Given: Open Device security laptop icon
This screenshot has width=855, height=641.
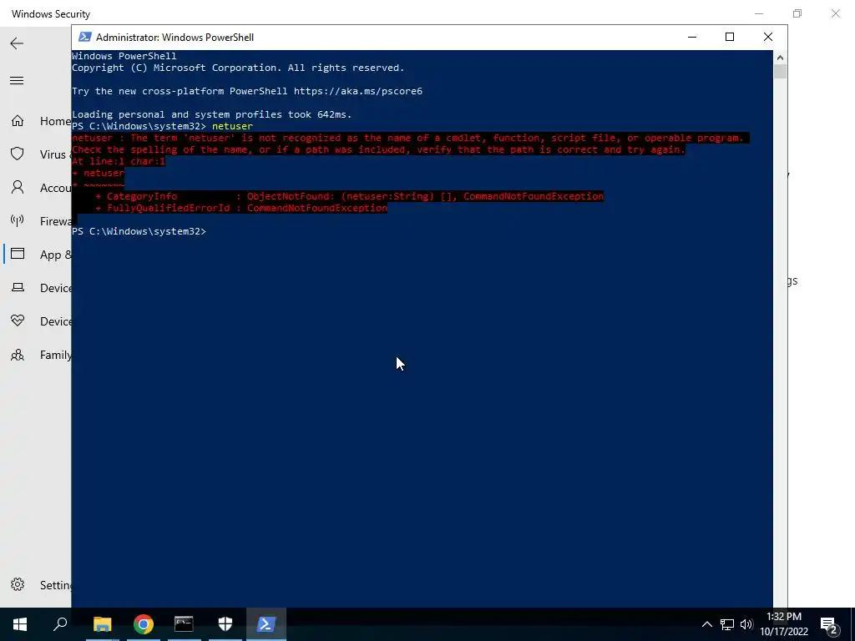Looking at the screenshot, I should [18, 287].
